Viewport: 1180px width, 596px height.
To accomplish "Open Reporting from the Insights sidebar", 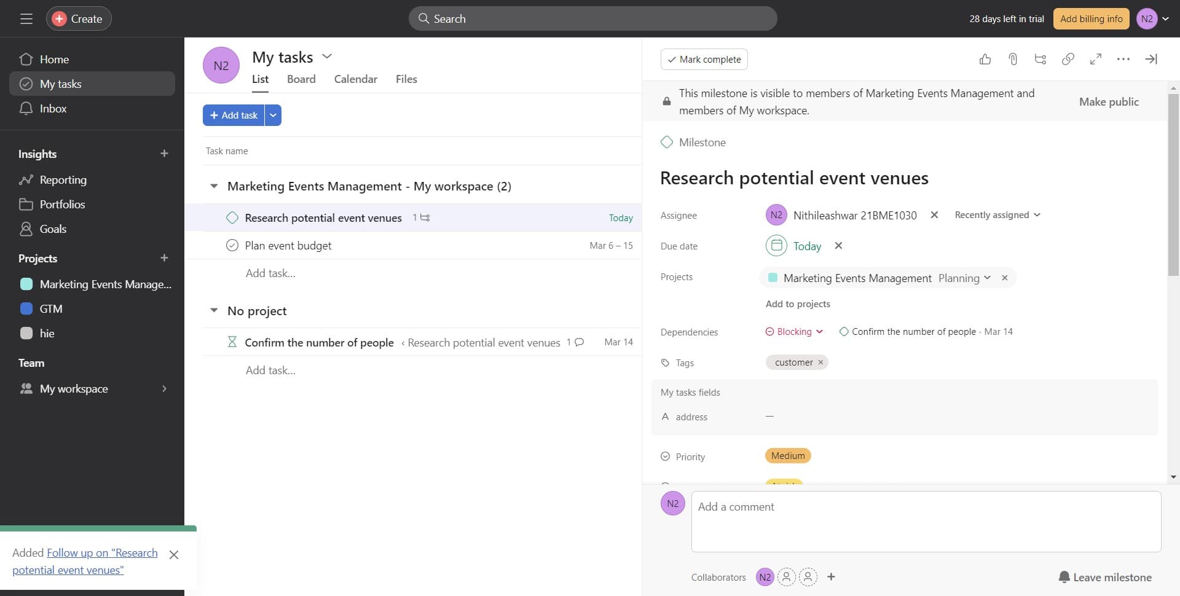I will point(63,179).
